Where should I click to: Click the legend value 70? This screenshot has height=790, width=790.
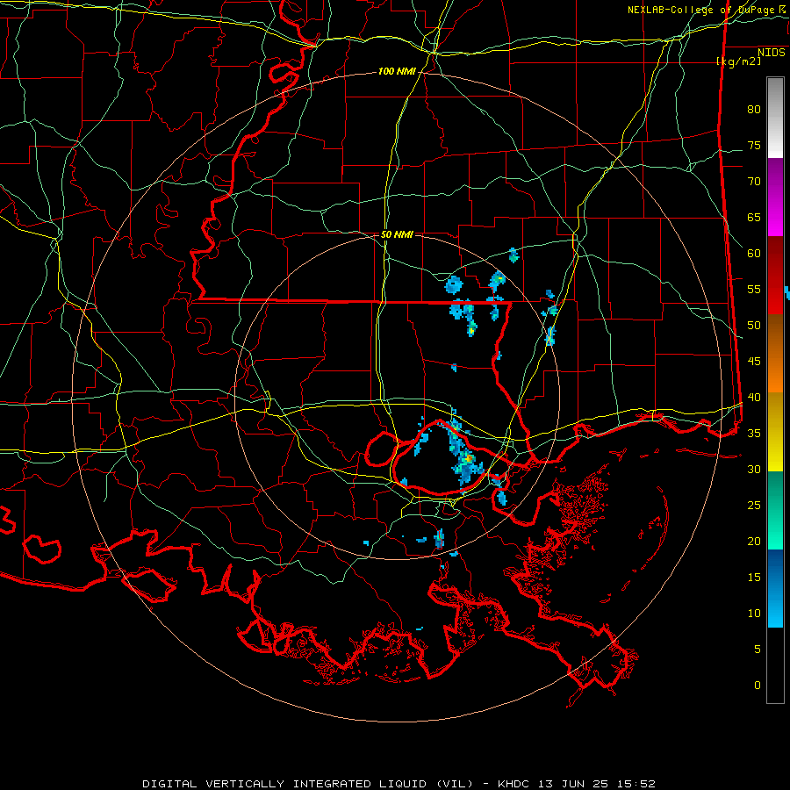coord(754,182)
